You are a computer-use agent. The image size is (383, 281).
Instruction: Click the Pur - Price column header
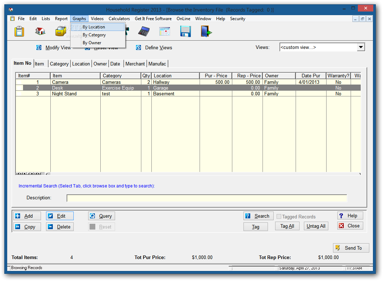[216, 76]
